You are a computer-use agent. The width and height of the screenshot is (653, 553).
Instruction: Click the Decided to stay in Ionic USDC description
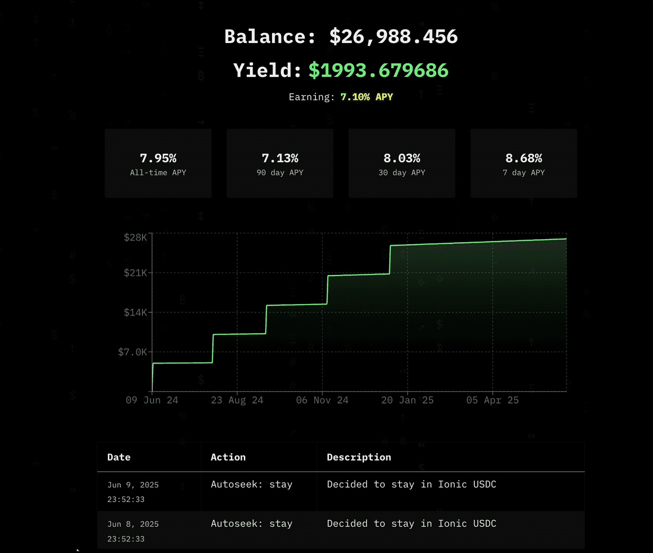(x=411, y=484)
